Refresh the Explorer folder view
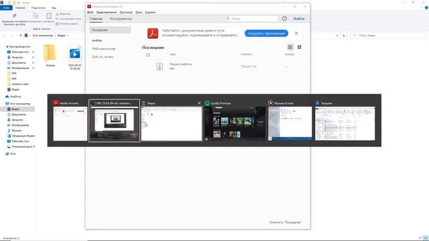The image size is (429, 241). click(344, 35)
